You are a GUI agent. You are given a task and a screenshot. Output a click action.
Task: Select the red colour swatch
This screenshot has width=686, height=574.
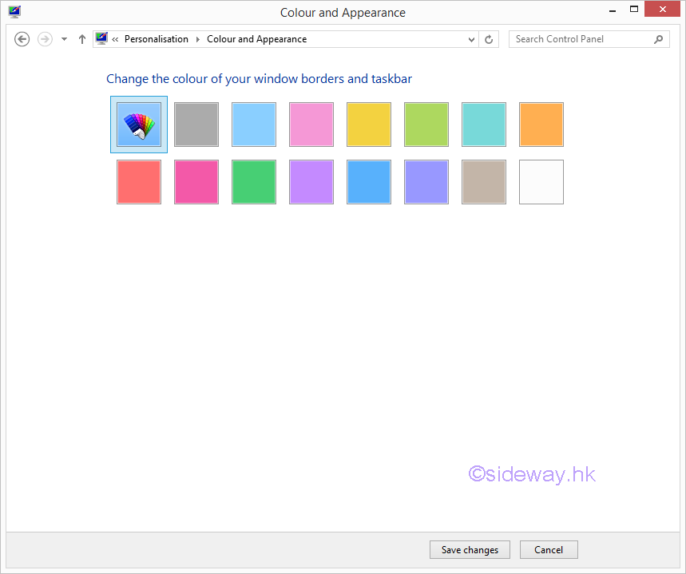139,182
